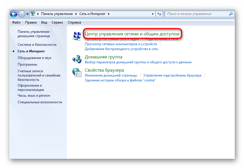Click the refresh button beside address bar

pos(159,14)
